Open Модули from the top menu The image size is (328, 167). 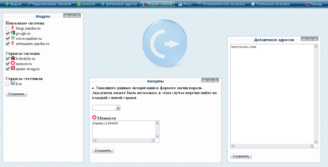(x=13, y=4)
